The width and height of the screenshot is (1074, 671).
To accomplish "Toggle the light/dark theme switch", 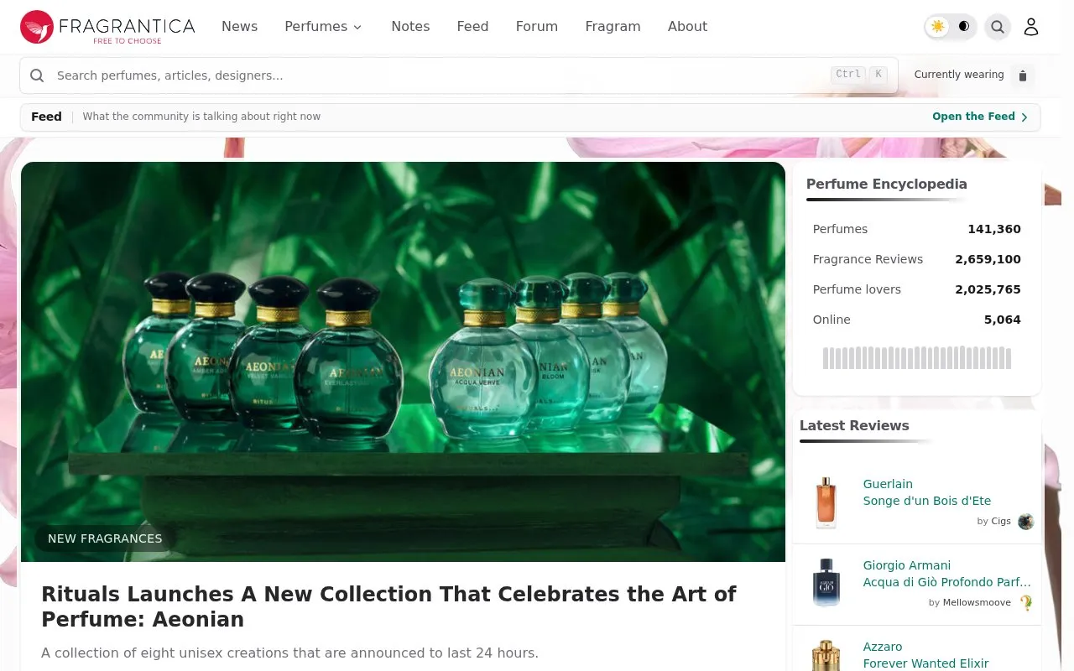I will click(x=951, y=27).
